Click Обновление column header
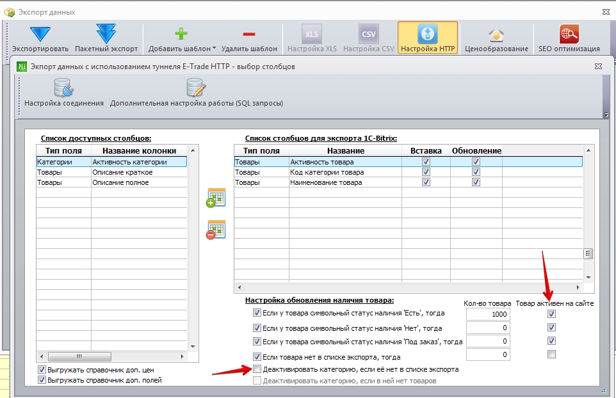Viewport: 616px width, 398px height. click(476, 151)
